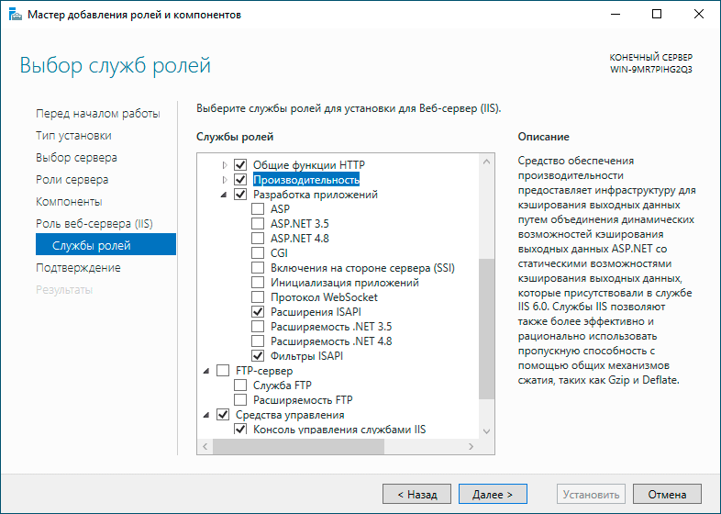Go to Роли сервера step
This screenshot has width=721, height=514.
pos(72,179)
